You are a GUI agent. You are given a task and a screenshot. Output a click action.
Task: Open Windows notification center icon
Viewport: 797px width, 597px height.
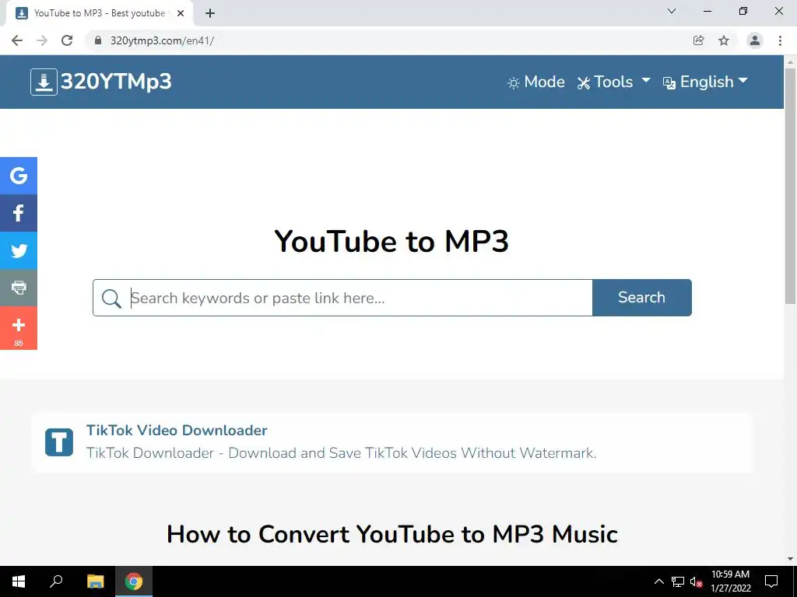(x=771, y=581)
